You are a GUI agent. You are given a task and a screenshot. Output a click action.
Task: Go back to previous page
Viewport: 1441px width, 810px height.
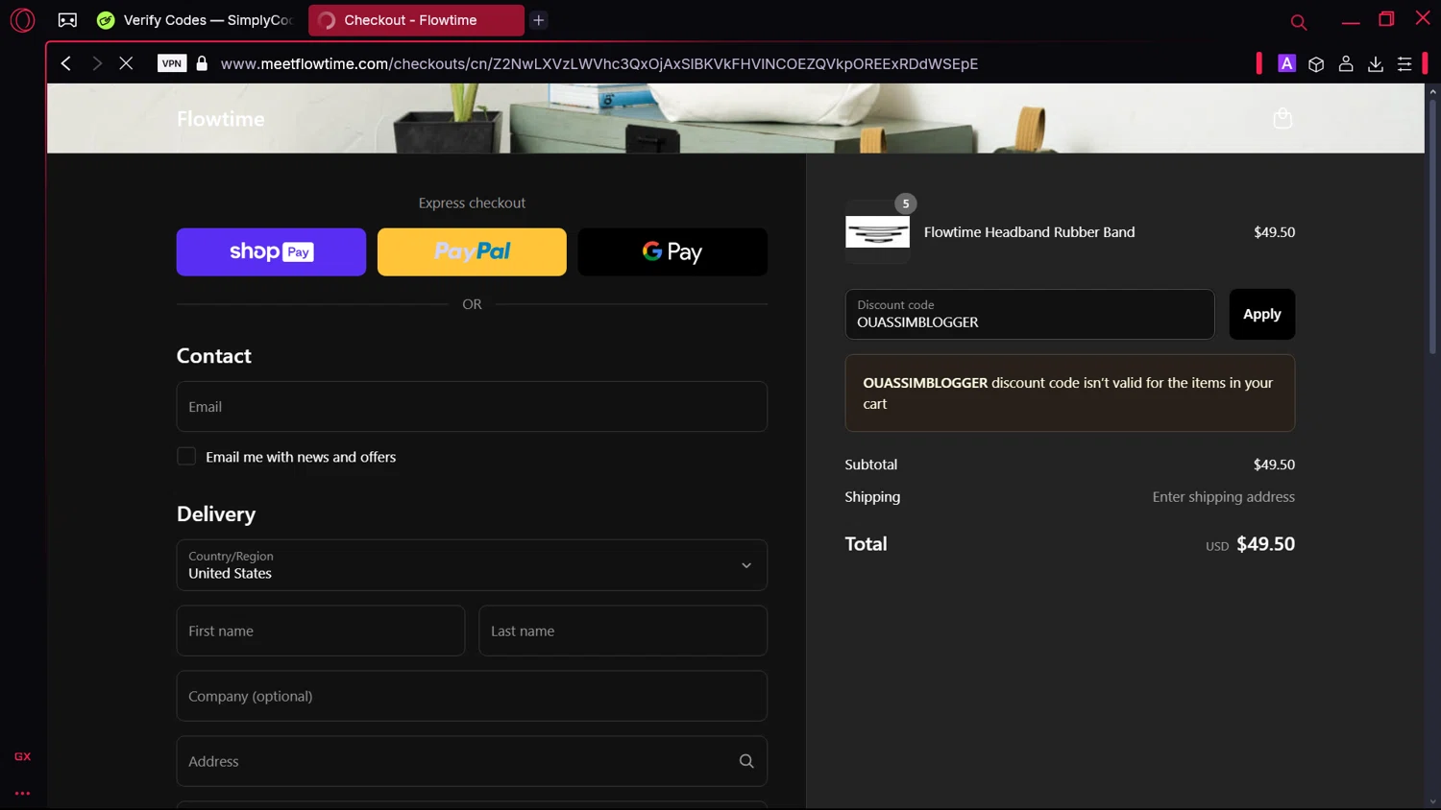[66, 63]
